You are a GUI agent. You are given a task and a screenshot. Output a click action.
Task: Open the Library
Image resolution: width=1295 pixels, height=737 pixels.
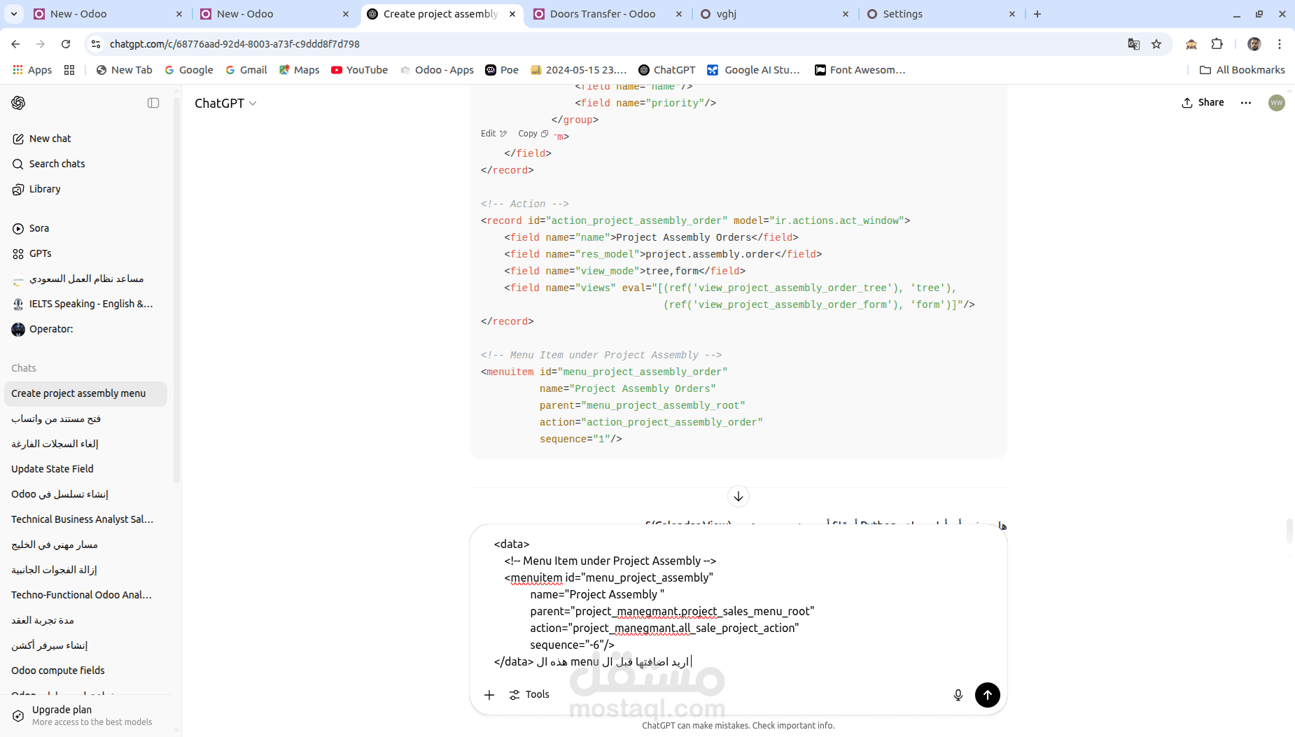pyautogui.click(x=85, y=189)
